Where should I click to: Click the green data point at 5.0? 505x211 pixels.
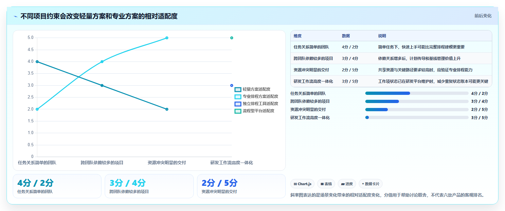[232, 38]
